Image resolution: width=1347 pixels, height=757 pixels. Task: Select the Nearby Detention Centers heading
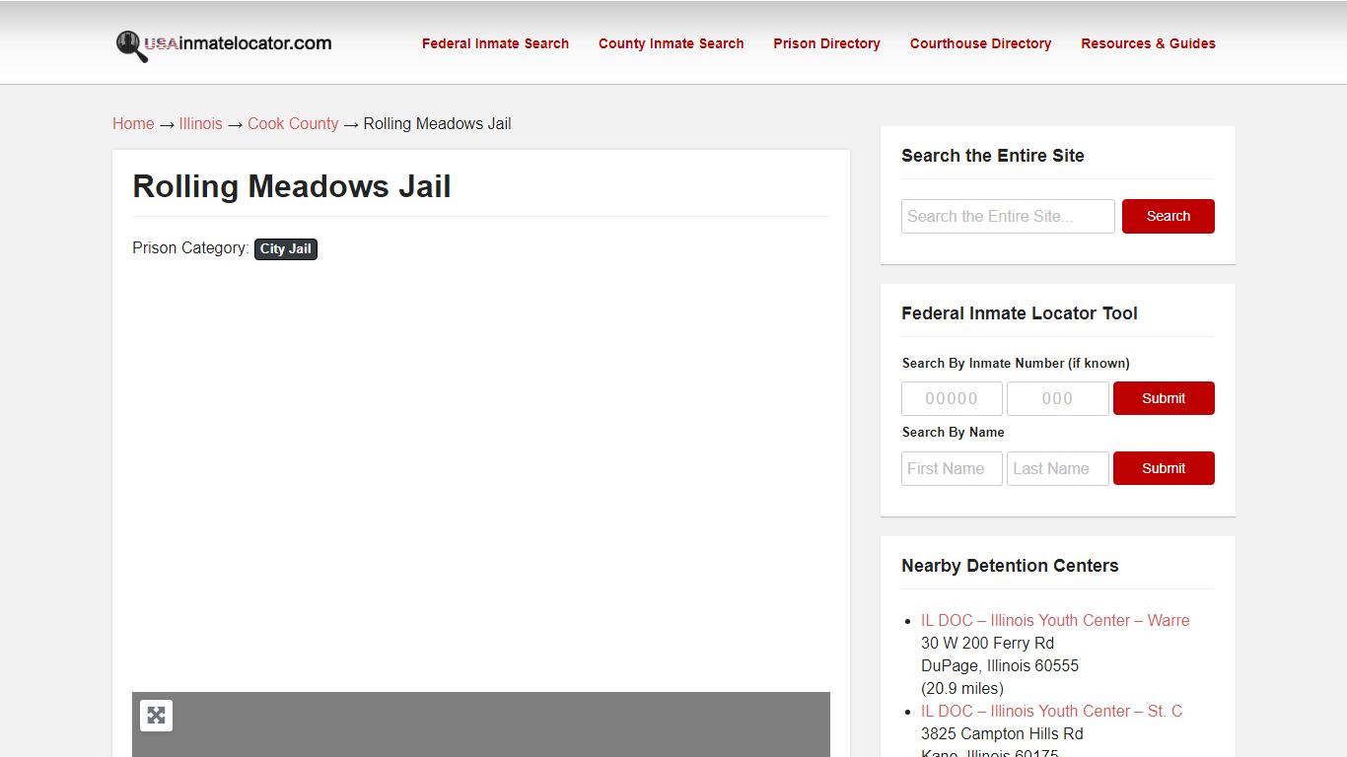(1010, 566)
